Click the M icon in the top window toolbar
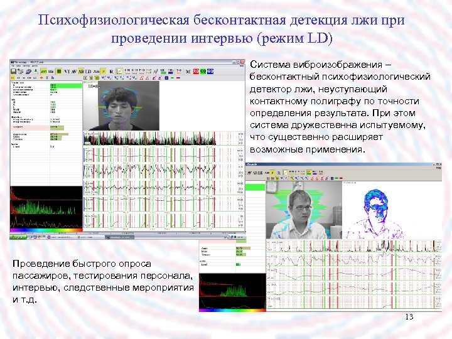This screenshot has width=452, height=339. point(188,72)
